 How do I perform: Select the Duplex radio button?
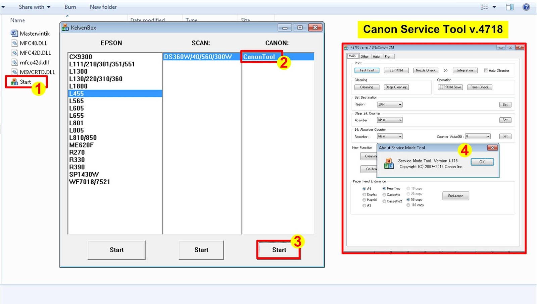click(364, 194)
